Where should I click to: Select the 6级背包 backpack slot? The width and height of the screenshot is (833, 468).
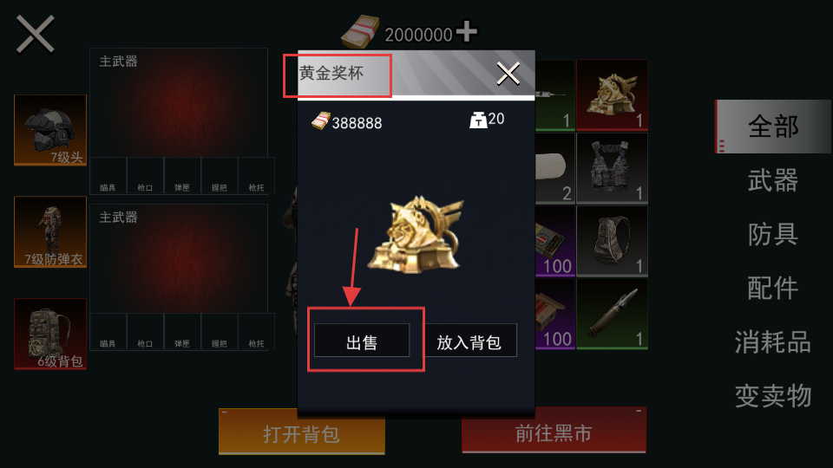coord(50,334)
